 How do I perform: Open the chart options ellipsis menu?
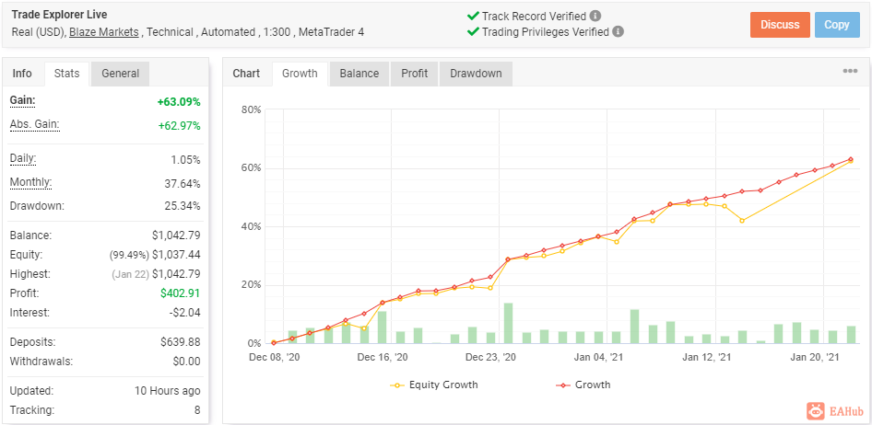(850, 71)
